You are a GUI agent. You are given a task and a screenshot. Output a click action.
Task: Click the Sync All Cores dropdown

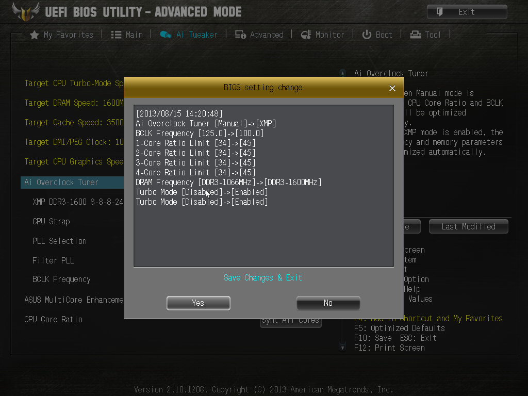tap(291, 322)
